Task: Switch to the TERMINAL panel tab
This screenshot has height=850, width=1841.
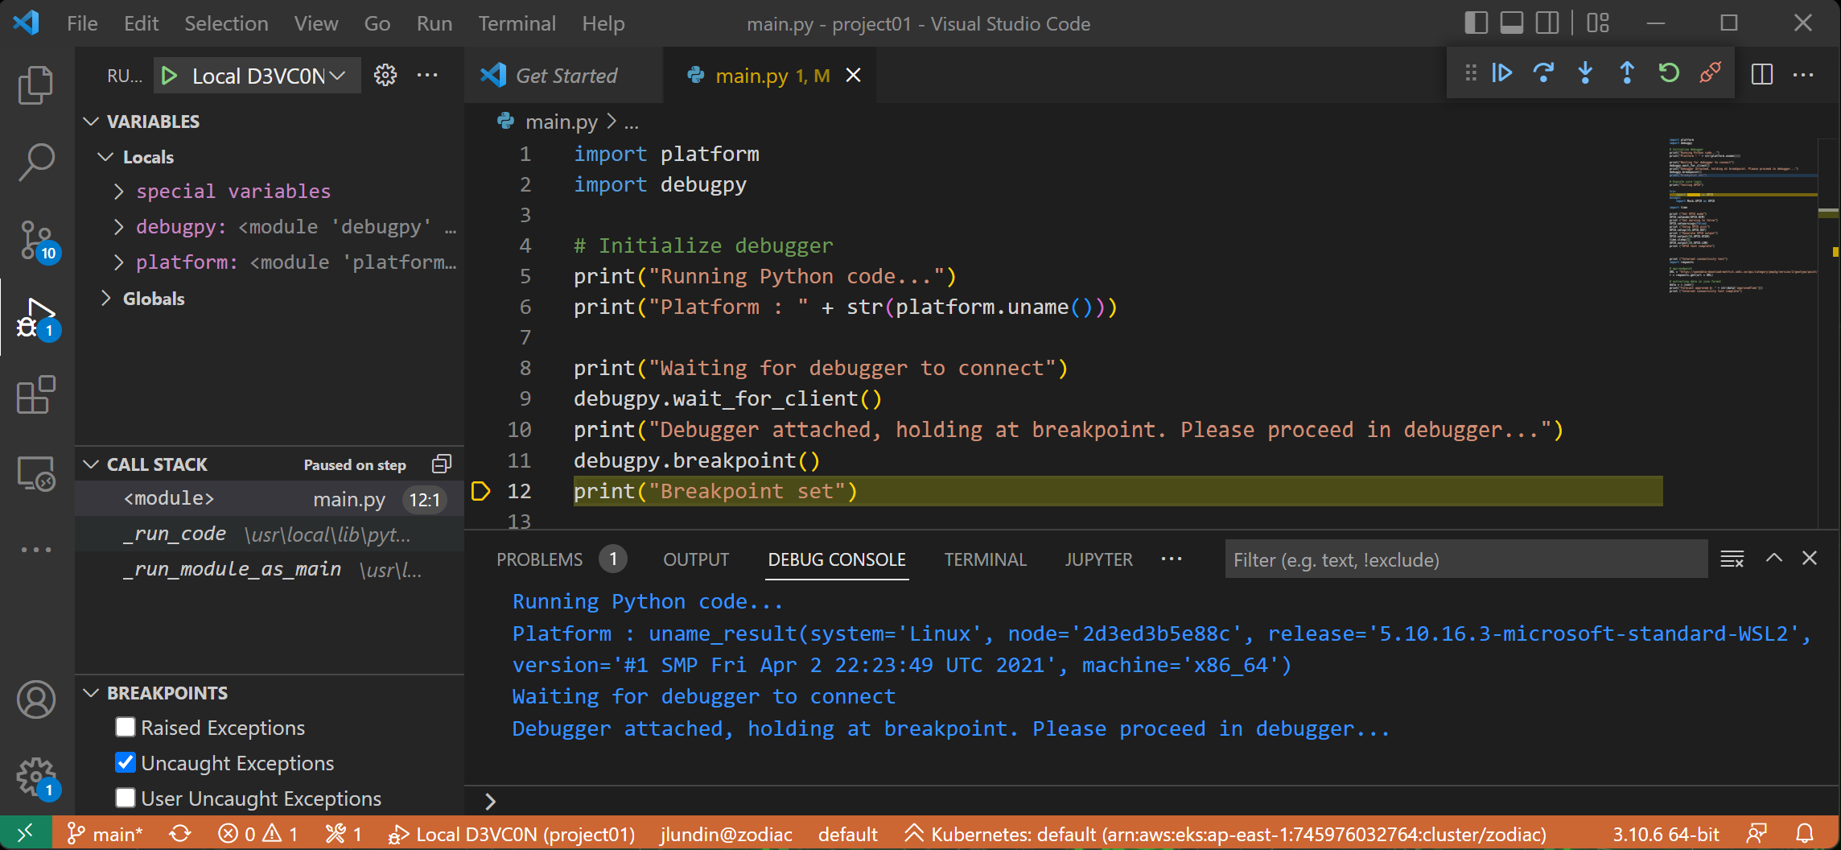Action: point(985,560)
